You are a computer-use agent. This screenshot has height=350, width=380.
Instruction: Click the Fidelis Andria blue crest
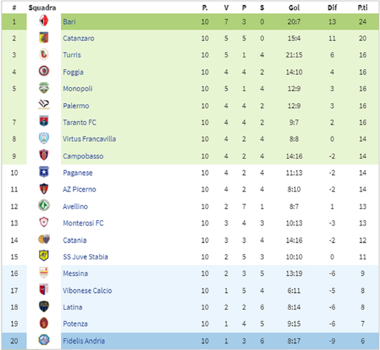(44, 340)
